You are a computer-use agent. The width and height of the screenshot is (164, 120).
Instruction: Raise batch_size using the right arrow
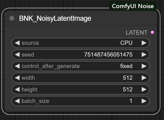pos(144,101)
